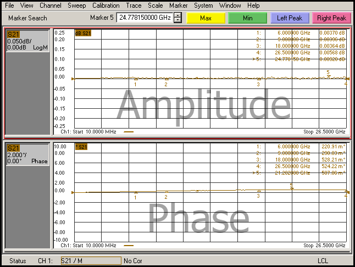Click the green Min marker search button

coord(248,18)
